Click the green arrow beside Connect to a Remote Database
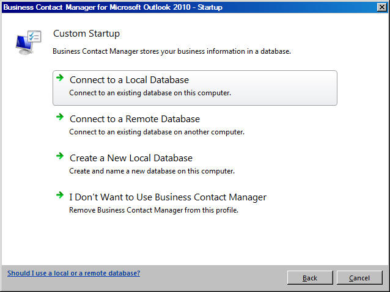The height and width of the screenshot is (292, 390). (x=60, y=117)
